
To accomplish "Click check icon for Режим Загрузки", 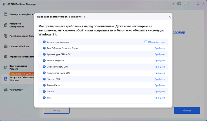I will [44, 60].
